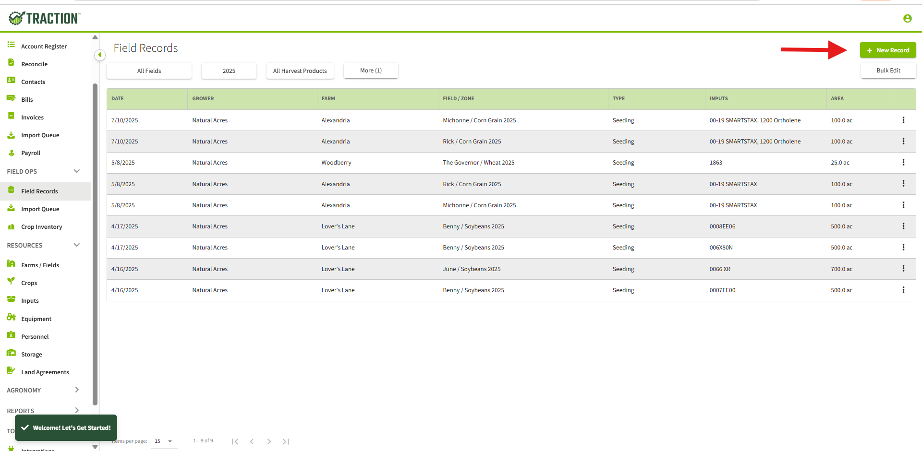
Task: Click the "700.0 ac" area cell
Action: [x=841, y=269]
